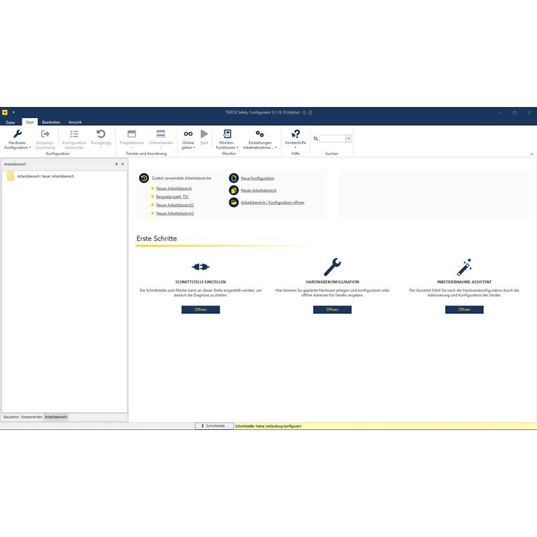Switch to the Komponenten bottom tab

31,417
